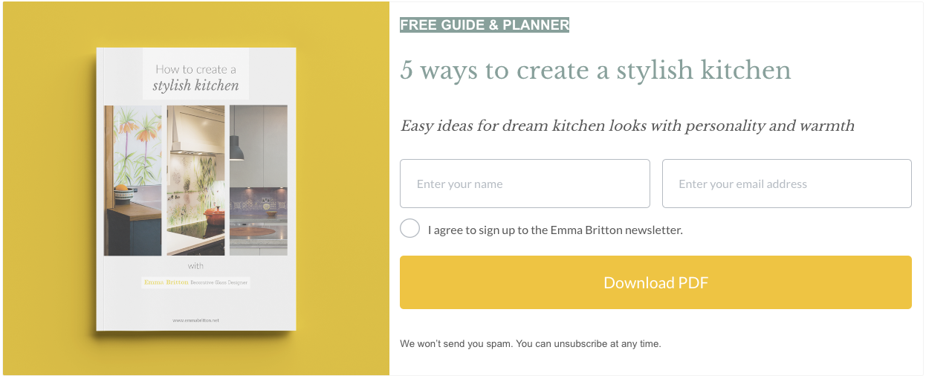Click the 'How to create a stylish kitchen' cover title

coord(196,77)
